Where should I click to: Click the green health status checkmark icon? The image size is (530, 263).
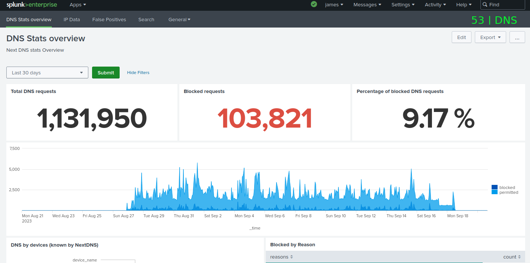click(x=314, y=4)
